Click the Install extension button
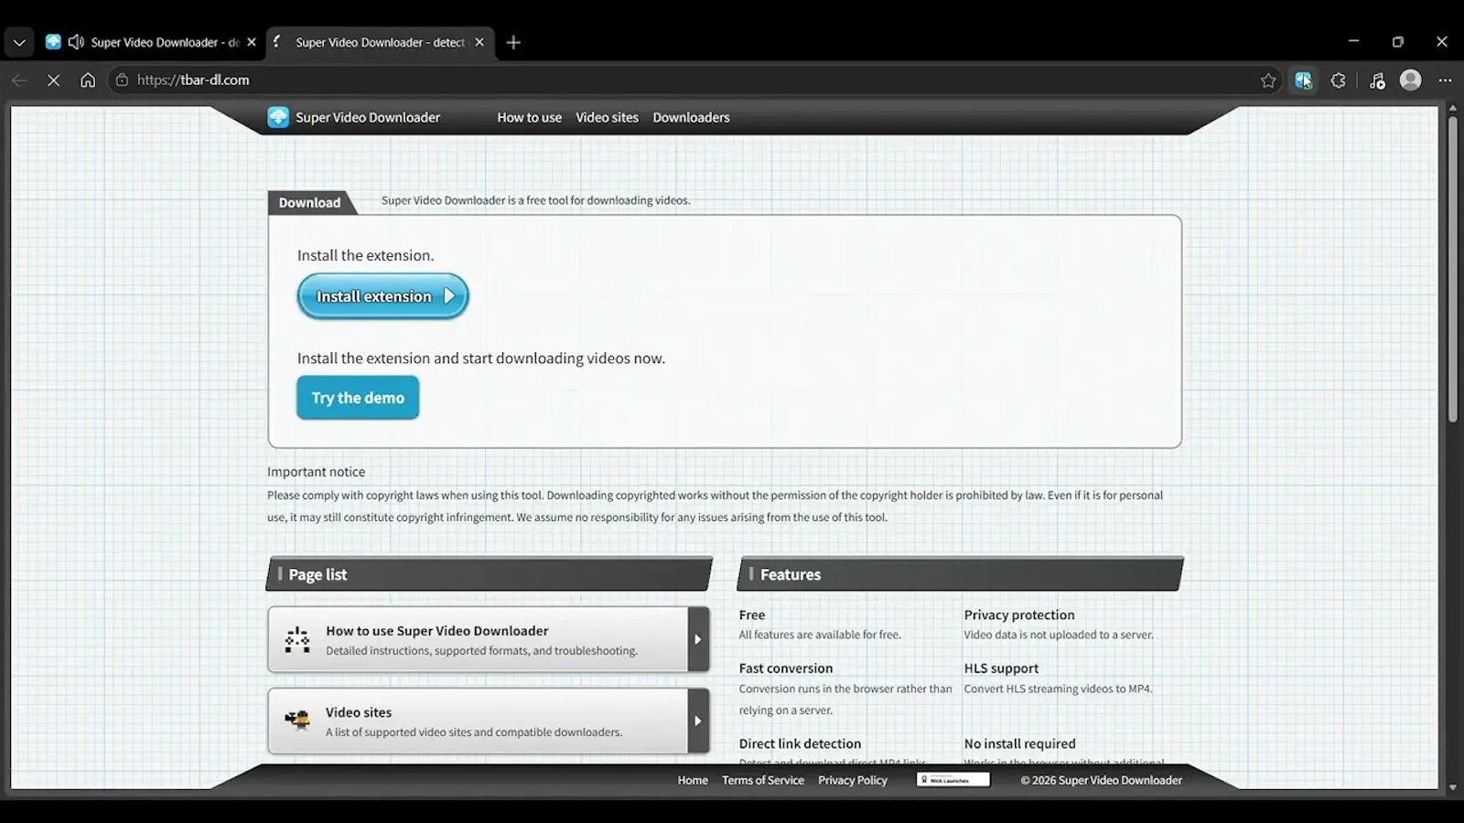The width and height of the screenshot is (1464, 823). 382,296
